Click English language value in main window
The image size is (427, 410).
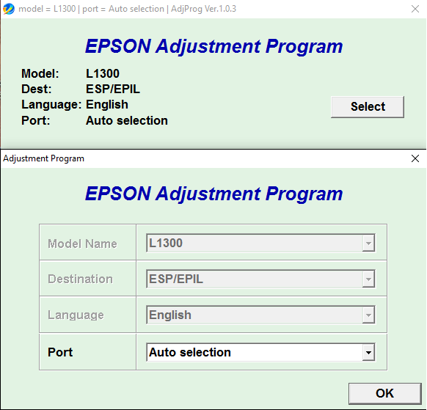point(107,105)
